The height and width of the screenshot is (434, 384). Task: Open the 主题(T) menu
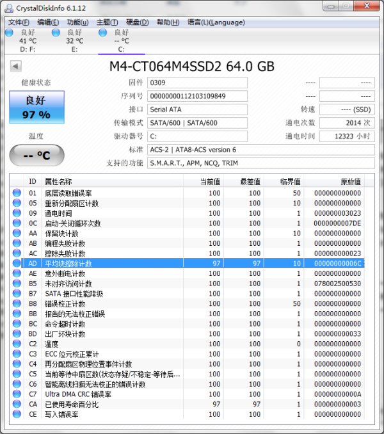(107, 22)
